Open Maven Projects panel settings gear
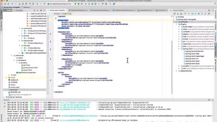The image size is (217, 122). (209, 10)
